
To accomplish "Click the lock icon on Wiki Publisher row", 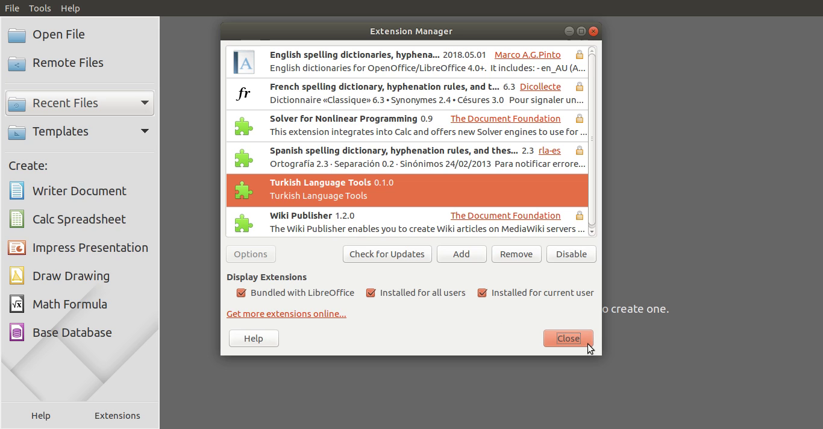I will [x=579, y=216].
